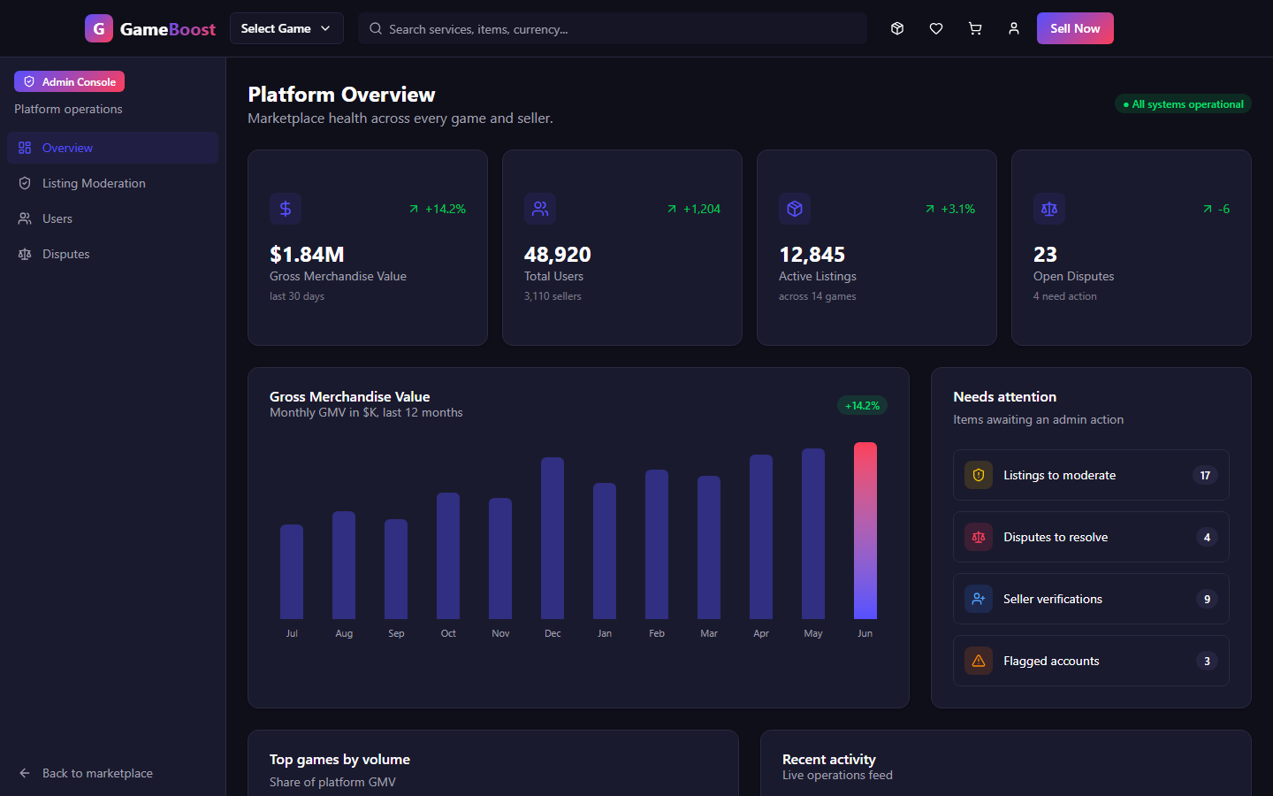Click the magnifier search icon
The image size is (1273, 796).
376,28
